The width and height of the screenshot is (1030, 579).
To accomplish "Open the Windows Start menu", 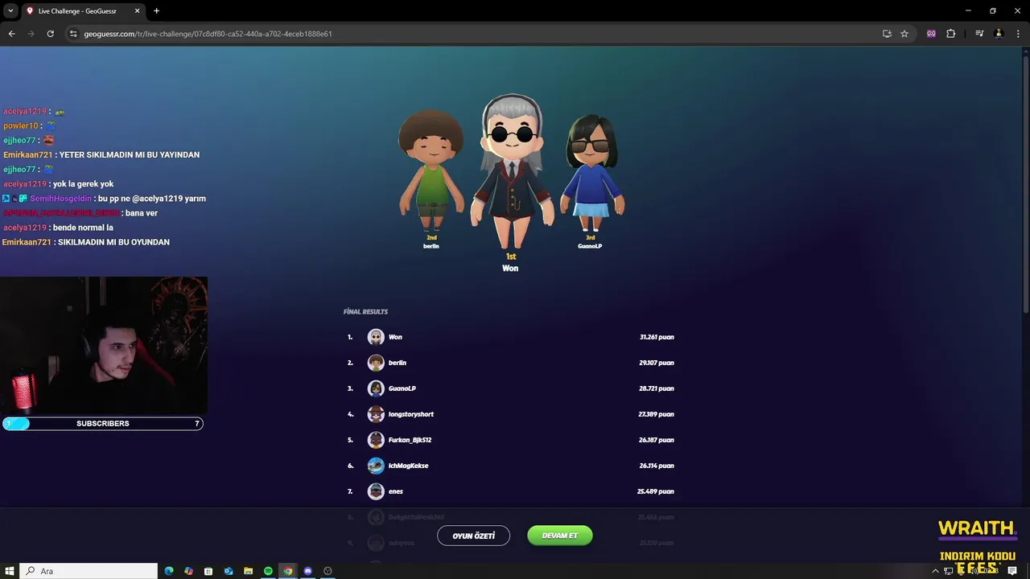I will (9, 571).
